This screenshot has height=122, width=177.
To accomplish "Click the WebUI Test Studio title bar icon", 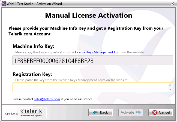I will point(4,4).
